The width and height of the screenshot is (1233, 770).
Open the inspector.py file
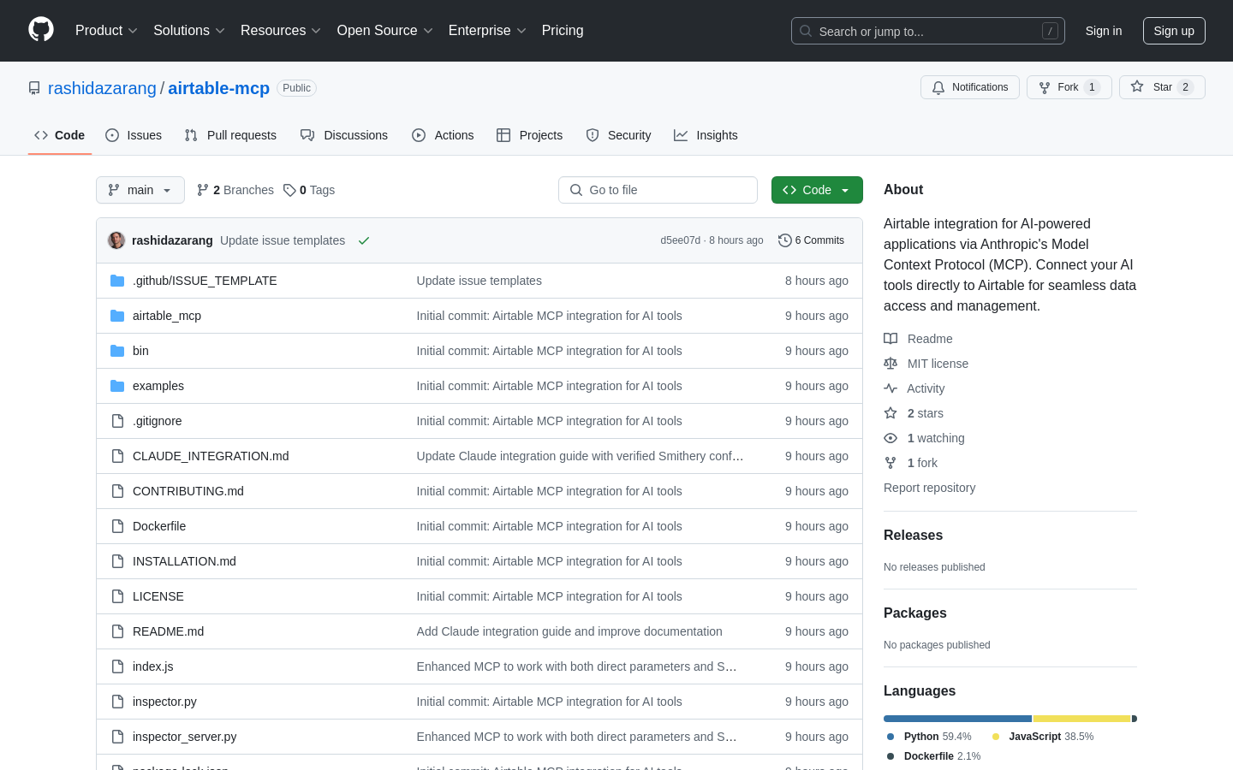pos(164,702)
